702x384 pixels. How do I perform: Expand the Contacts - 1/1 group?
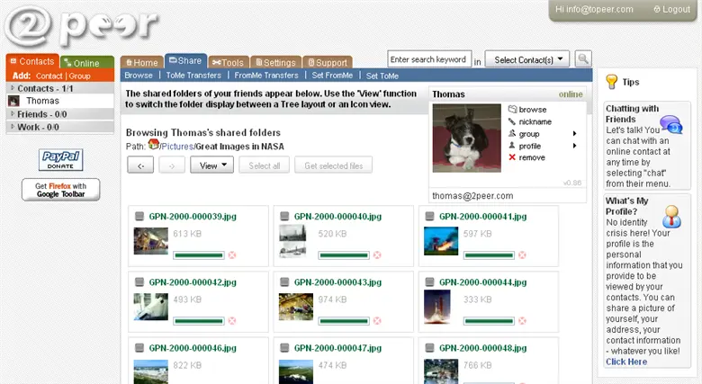point(13,88)
